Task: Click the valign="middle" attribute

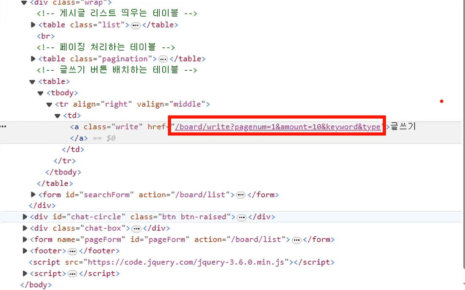Action: coord(171,104)
